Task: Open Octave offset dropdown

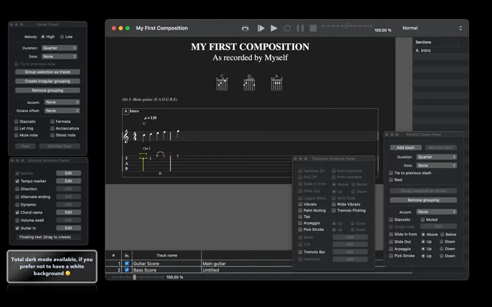Action: coord(62,111)
